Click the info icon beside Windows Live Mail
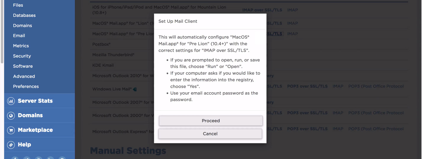The image size is (422, 159). coord(135,89)
